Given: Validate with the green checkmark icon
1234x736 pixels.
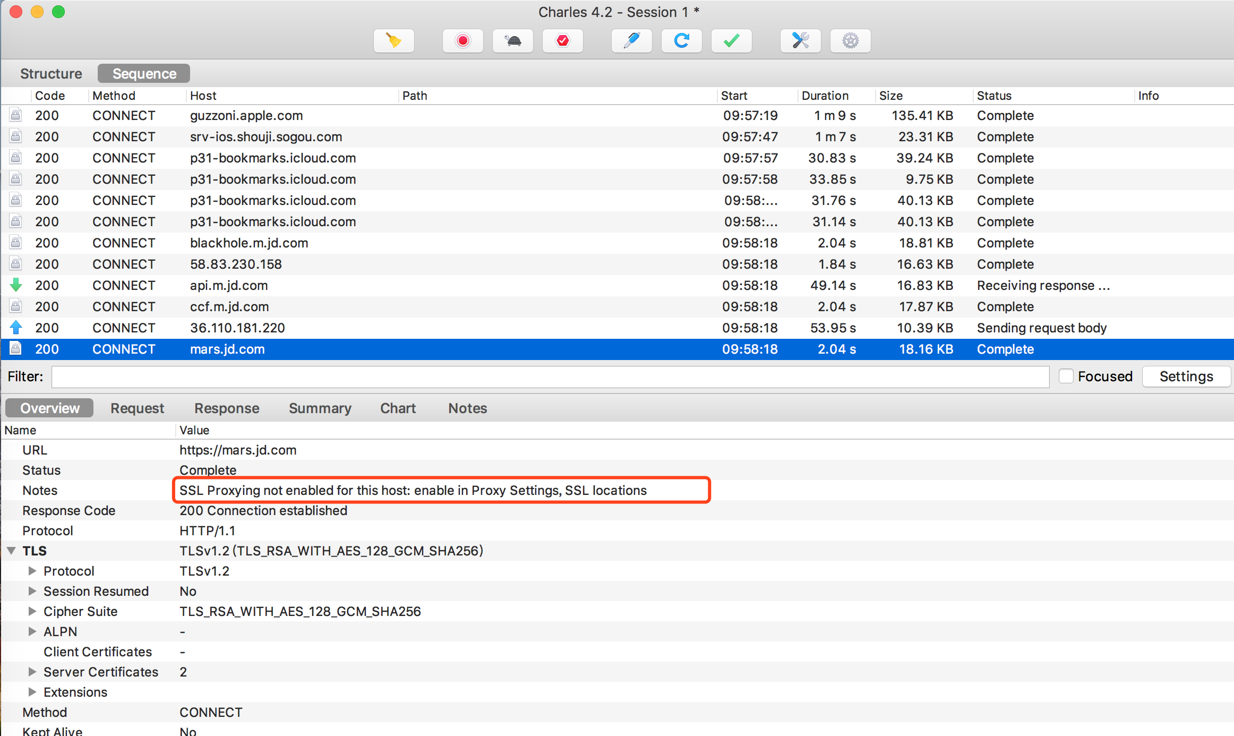Looking at the screenshot, I should [x=731, y=41].
